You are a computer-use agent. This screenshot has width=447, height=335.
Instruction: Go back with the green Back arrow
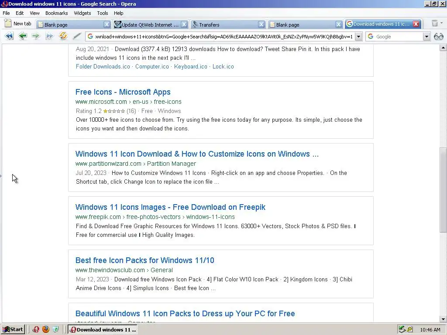(x=23, y=36)
